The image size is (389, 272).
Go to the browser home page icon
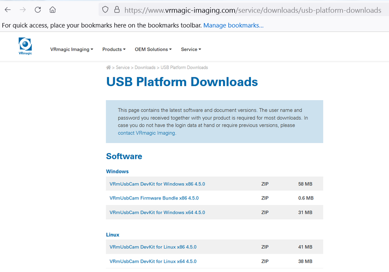[53, 10]
